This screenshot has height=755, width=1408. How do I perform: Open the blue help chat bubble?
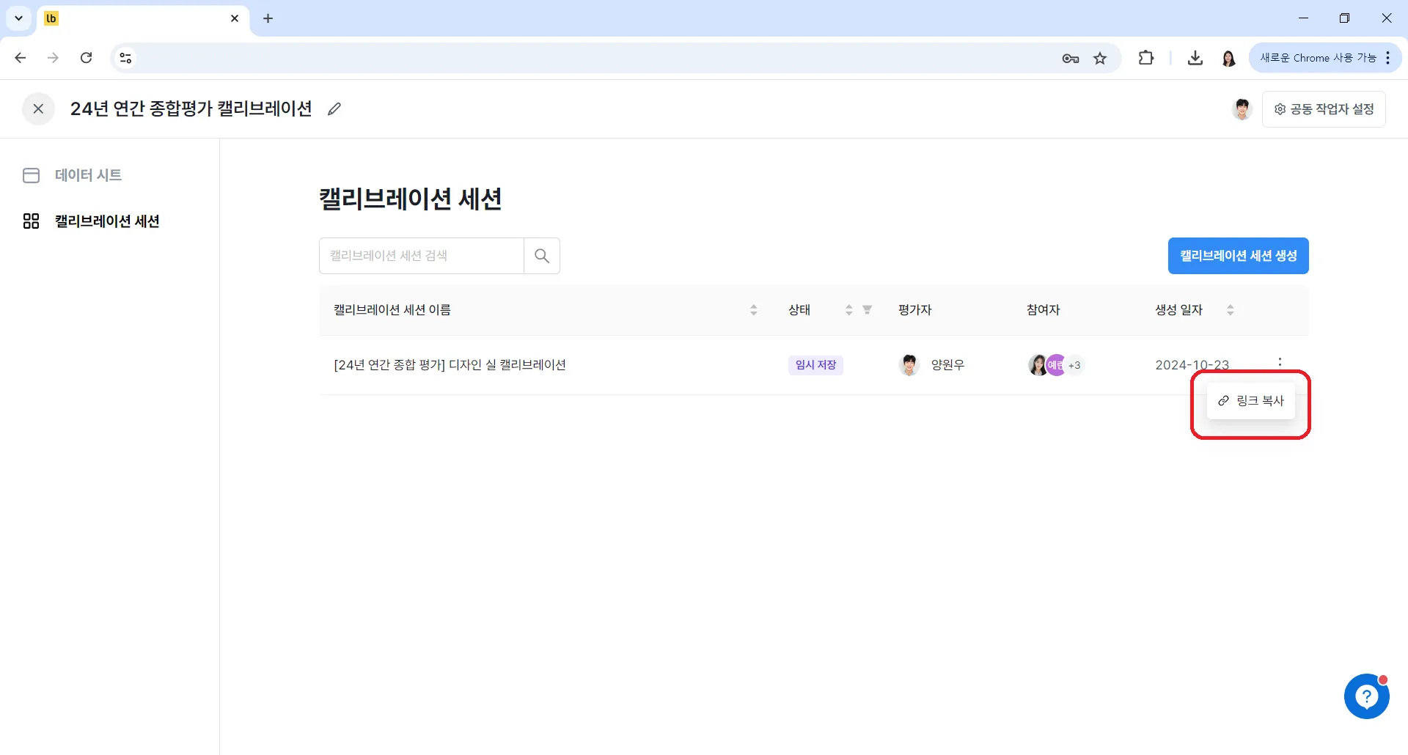(x=1366, y=696)
